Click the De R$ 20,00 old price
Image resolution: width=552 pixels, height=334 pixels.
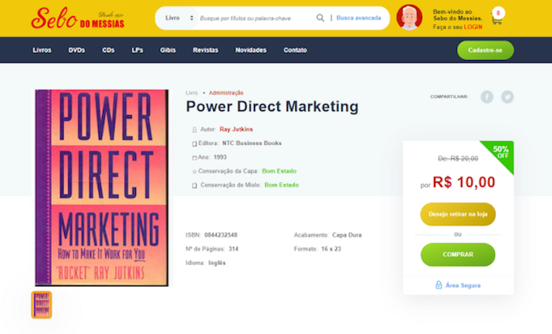pyautogui.click(x=457, y=159)
